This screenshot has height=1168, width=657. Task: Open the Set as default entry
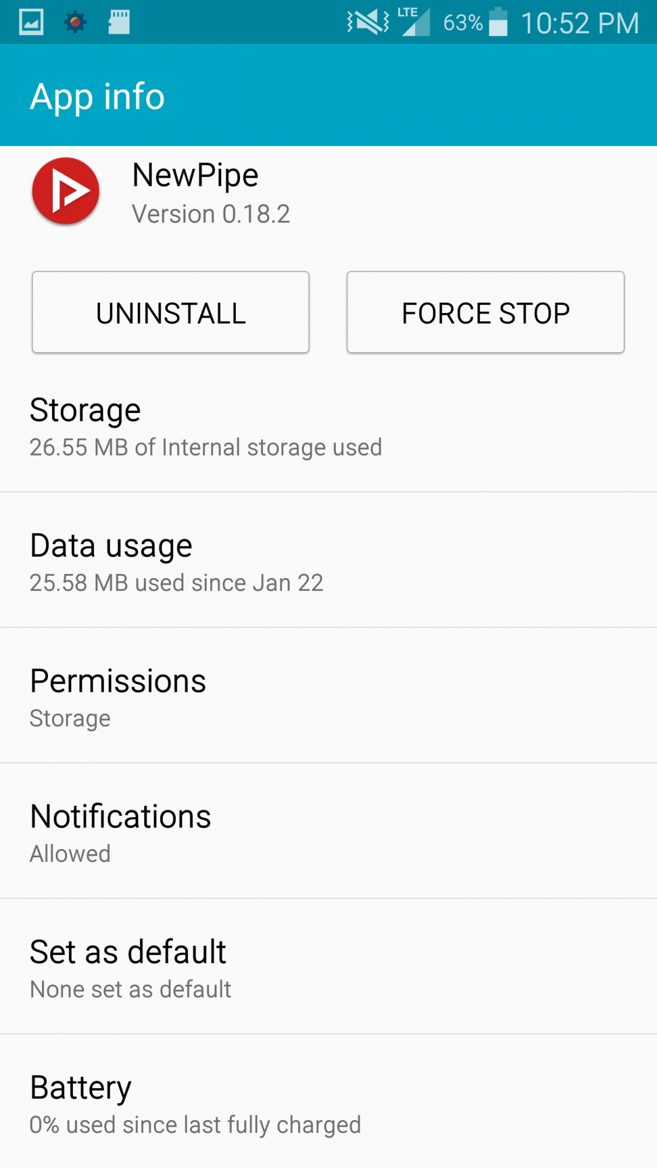point(328,968)
